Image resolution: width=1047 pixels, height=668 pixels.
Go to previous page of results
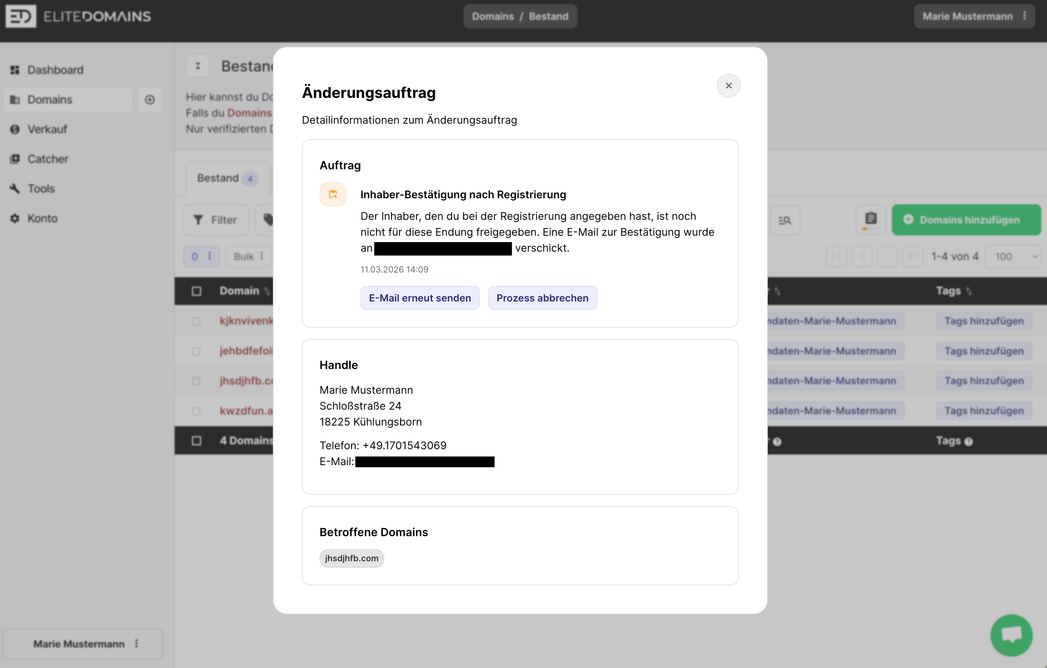[x=862, y=257]
